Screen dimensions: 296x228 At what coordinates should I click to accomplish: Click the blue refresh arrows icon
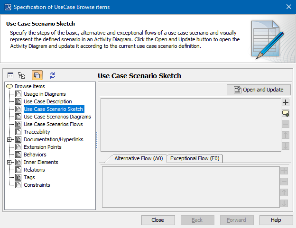(x=52, y=75)
